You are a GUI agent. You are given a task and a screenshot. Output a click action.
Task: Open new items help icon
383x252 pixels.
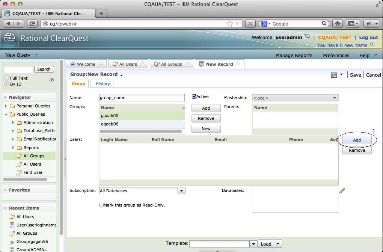point(372,44)
